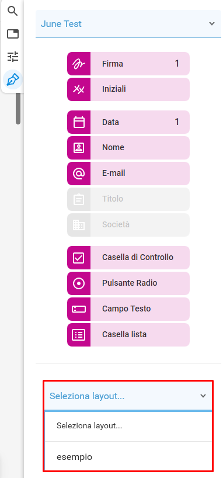Click the layout dropdown chevron arrow
This screenshot has height=478, width=223.
pos(203,396)
